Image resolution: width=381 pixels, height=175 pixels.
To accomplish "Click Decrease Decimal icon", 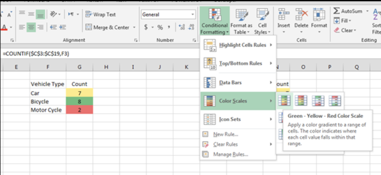I will [x=191, y=27].
